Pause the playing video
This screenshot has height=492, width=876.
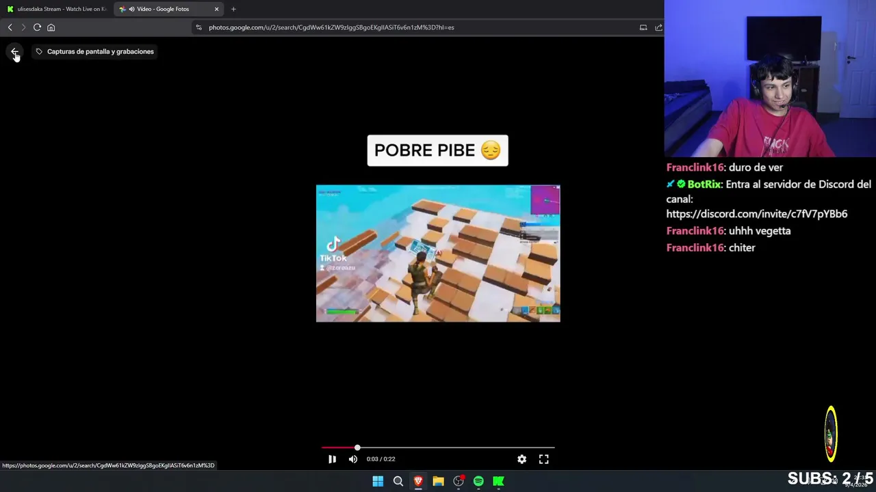pos(332,459)
